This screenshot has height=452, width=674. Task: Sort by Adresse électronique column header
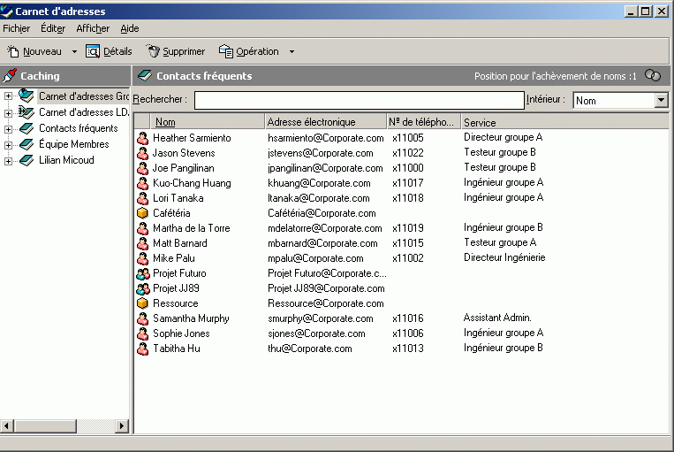pos(325,122)
